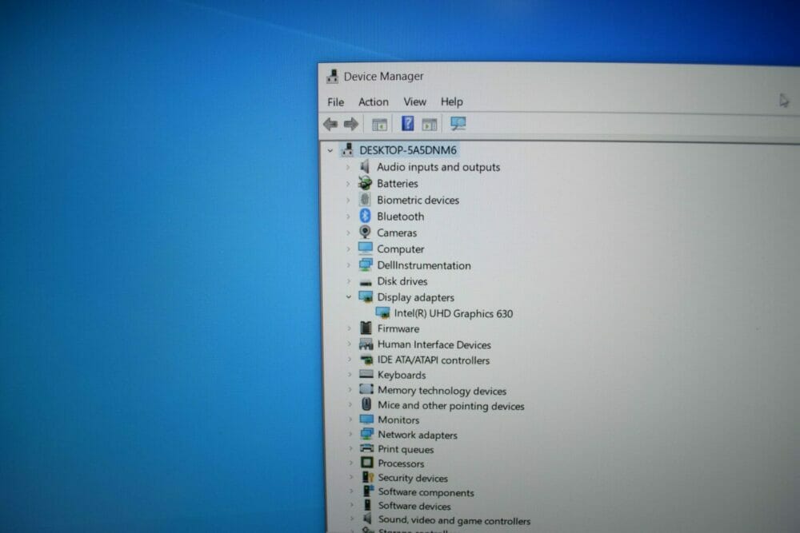Expand the Audio inputs and outputs category
Screen dimensions: 800x533
(x=348, y=167)
